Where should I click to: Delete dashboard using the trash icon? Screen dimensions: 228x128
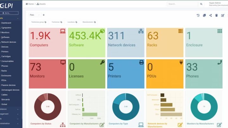click(217, 15)
